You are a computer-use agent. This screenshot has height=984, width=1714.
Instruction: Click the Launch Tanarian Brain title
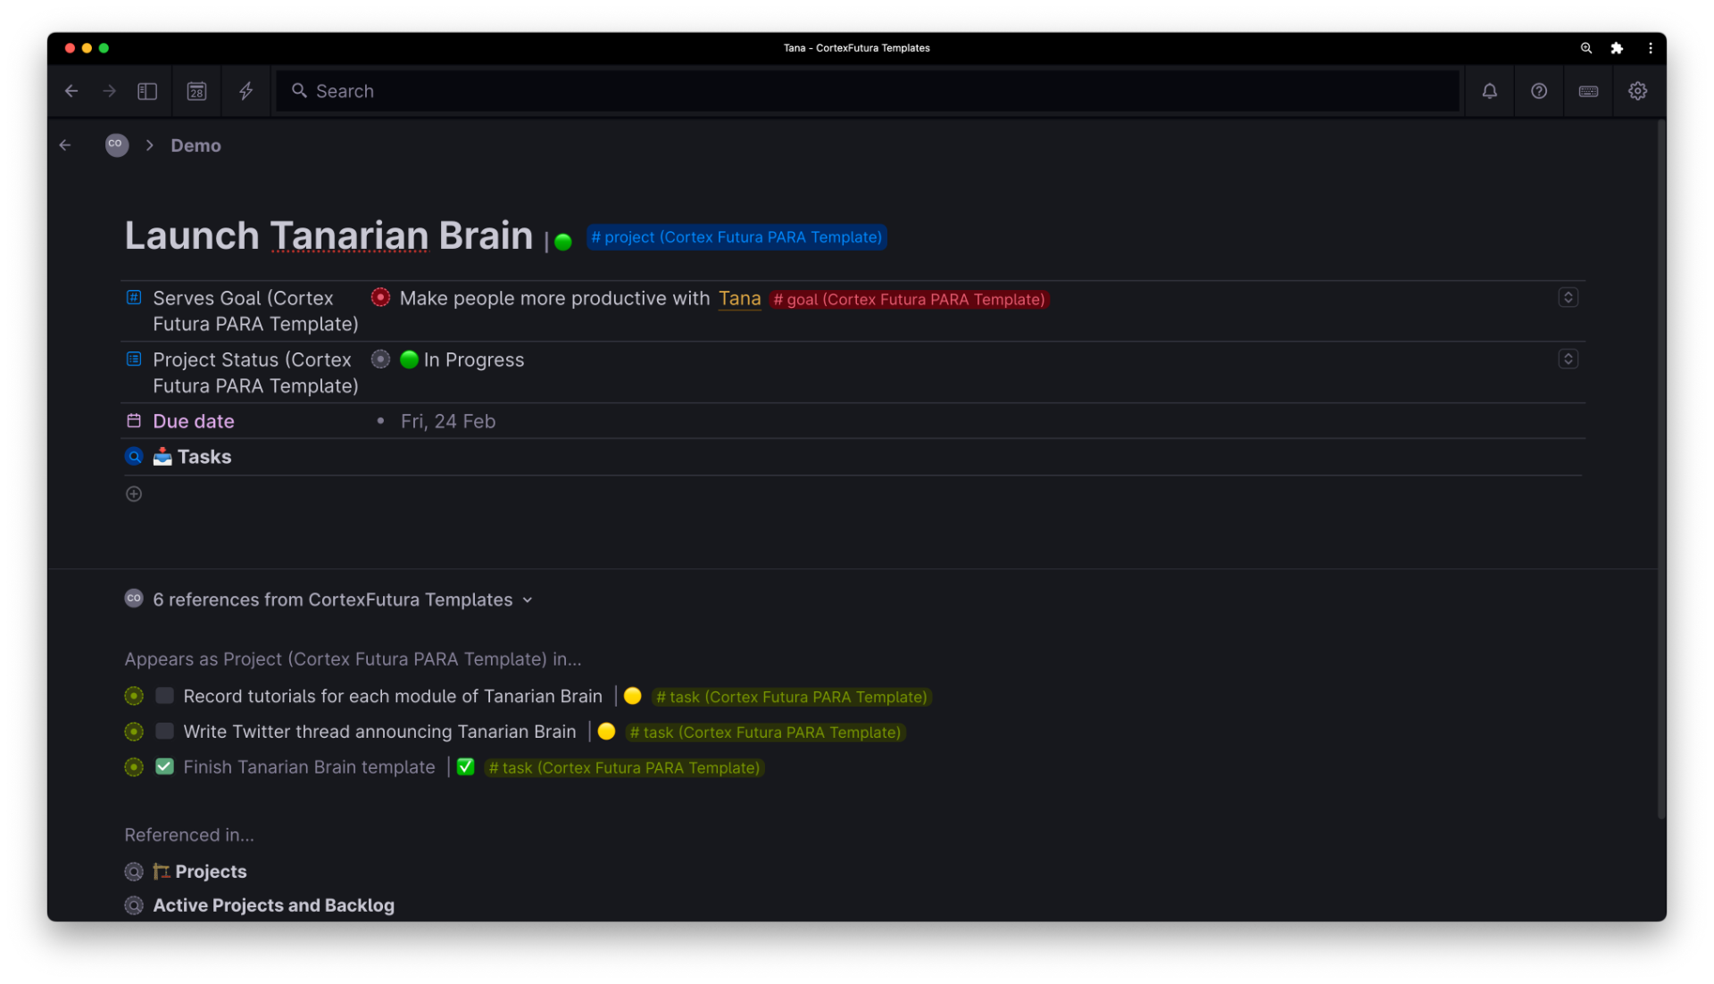coord(329,236)
